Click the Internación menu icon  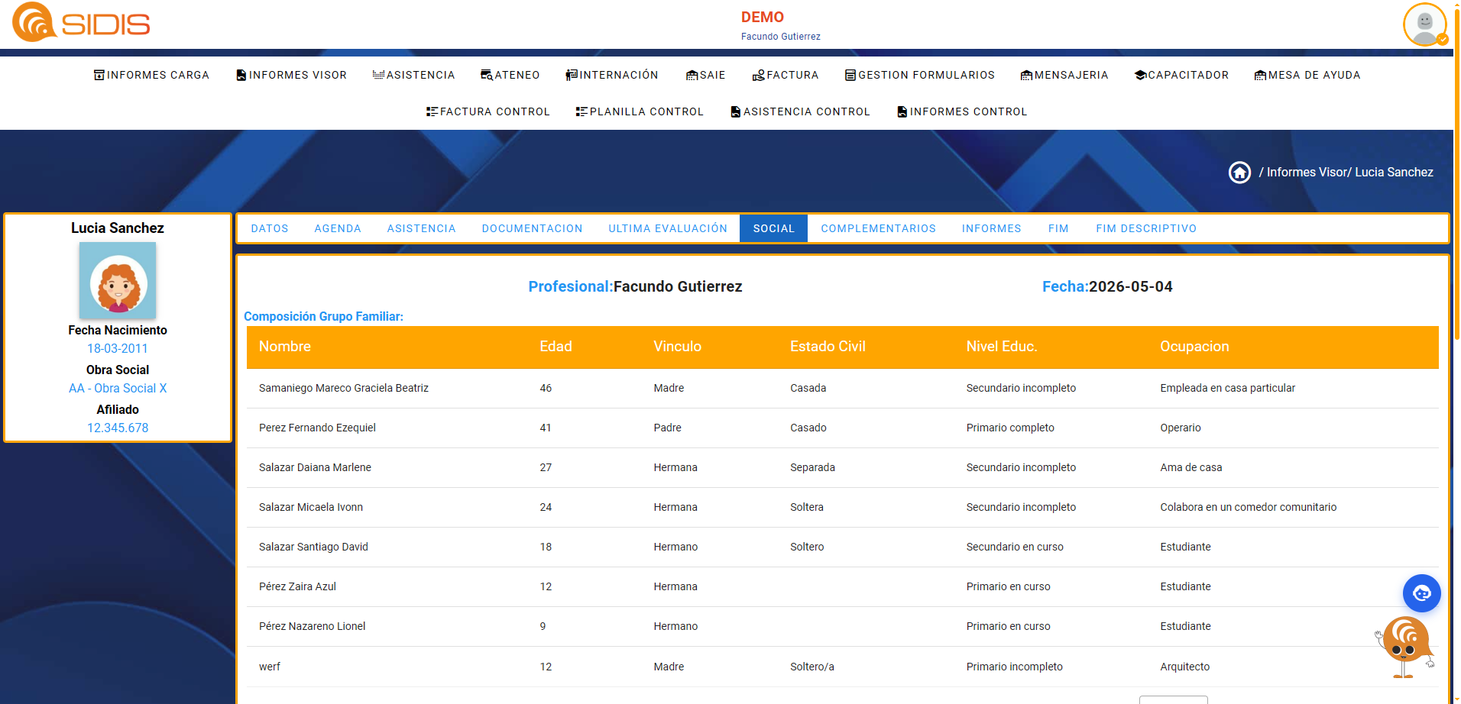pos(572,75)
